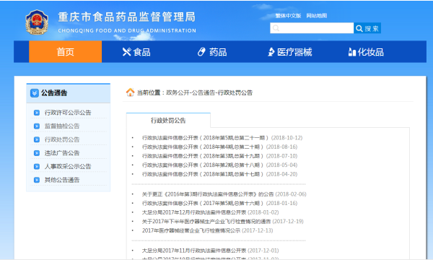The width and height of the screenshot is (433, 260).
Task: Open 2018年第2期总第十八期 announcement
Action: (x=203, y=165)
